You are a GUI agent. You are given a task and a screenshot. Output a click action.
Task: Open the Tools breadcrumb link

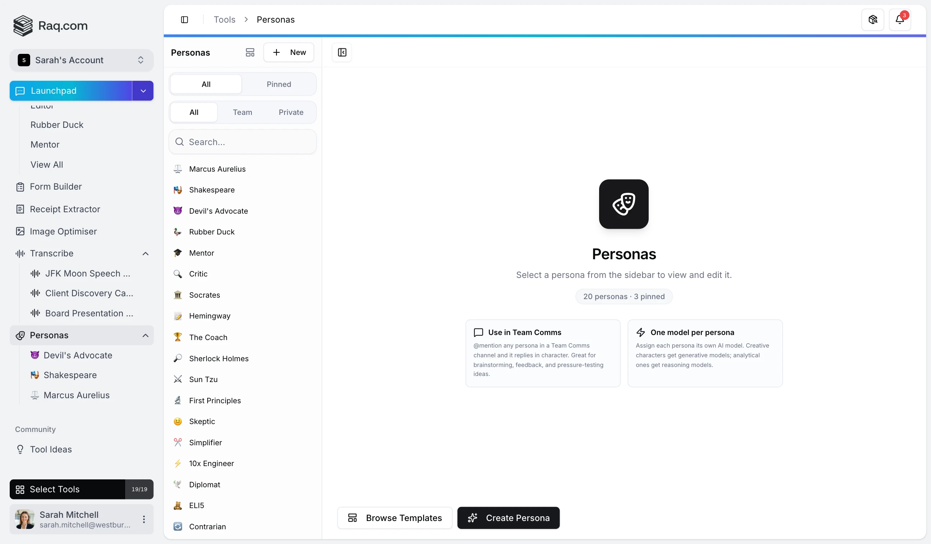click(224, 19)
